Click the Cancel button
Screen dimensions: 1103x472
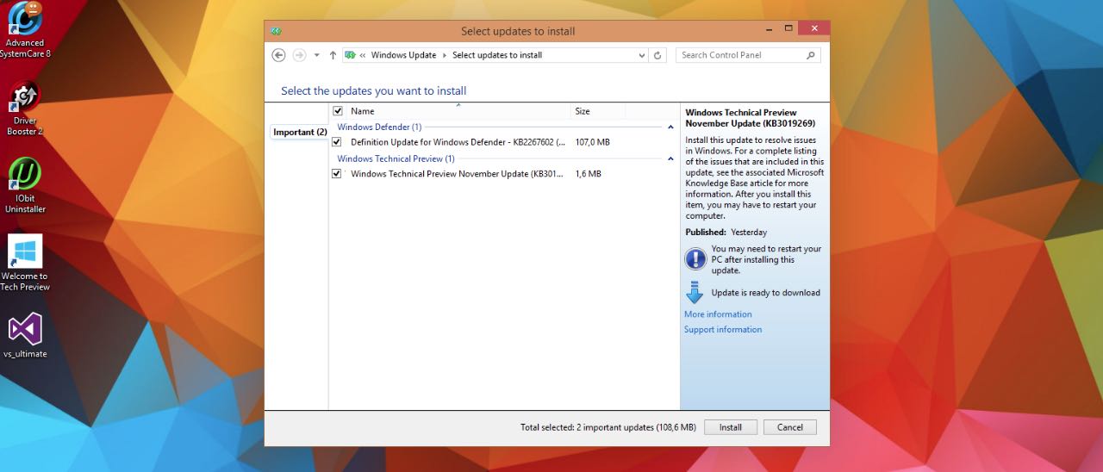click(x=790, y=427)
